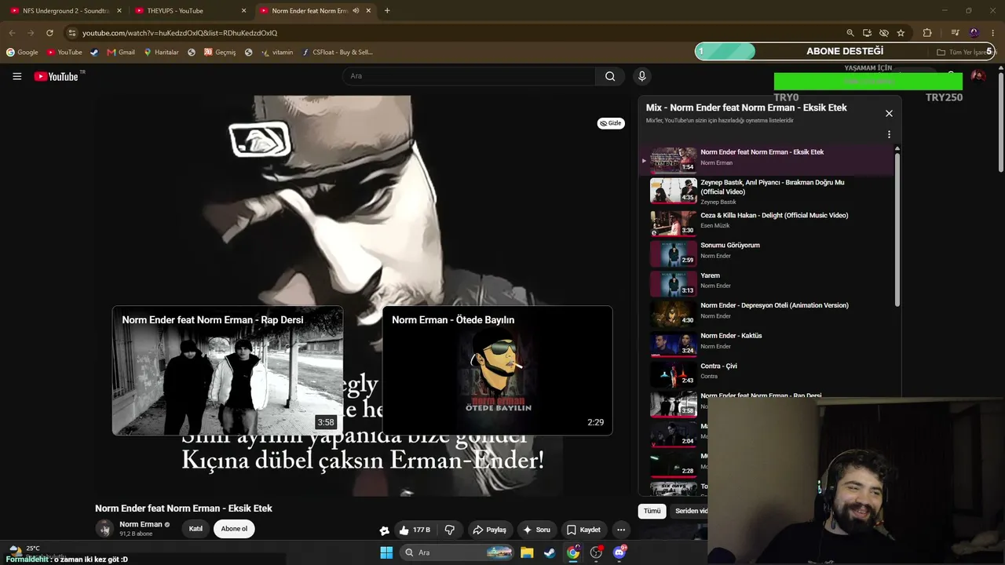Viewport: 1005px width, 565px height.
Task: Share the video via Paylaş
Action: tap(489, 530)
